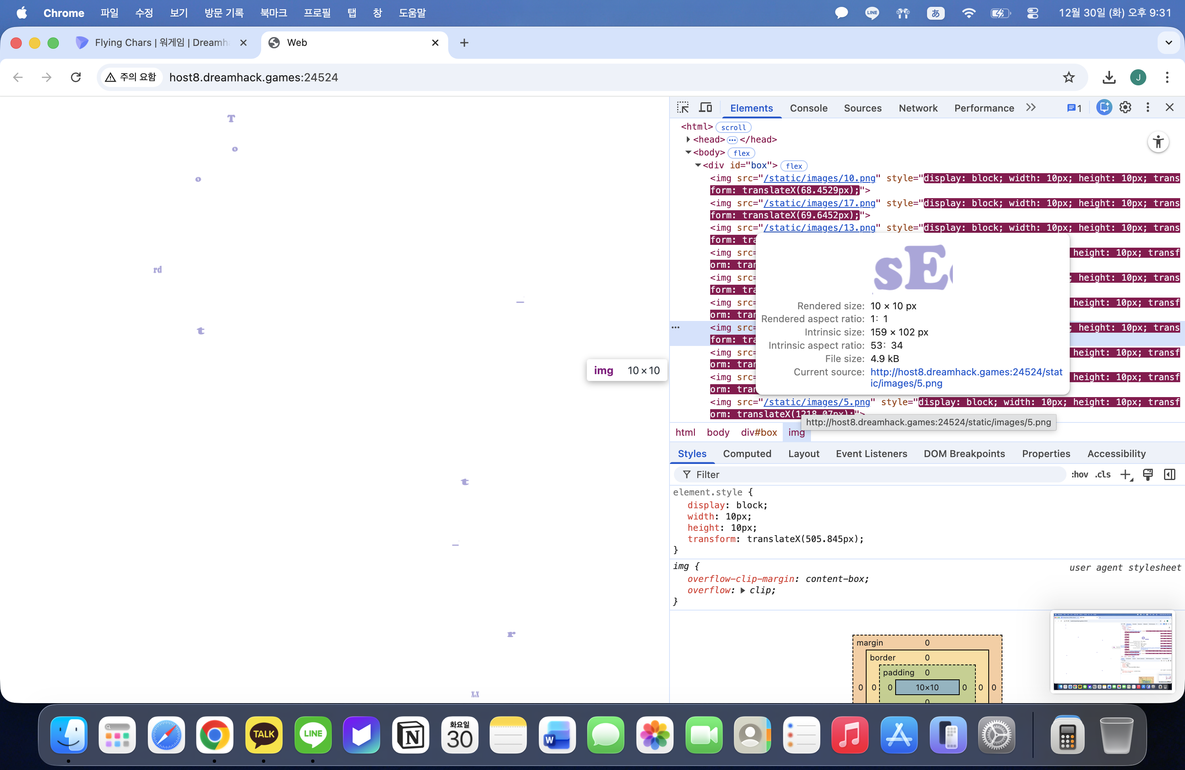1185x770 pixels.
Task: Bookmark this page with the star icon
Action: pyautogui.click(x=1069, y=77)
